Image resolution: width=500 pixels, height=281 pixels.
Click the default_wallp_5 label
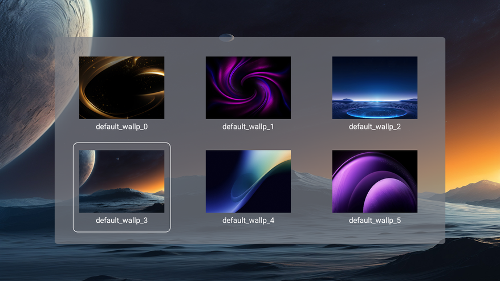(375, 221)
